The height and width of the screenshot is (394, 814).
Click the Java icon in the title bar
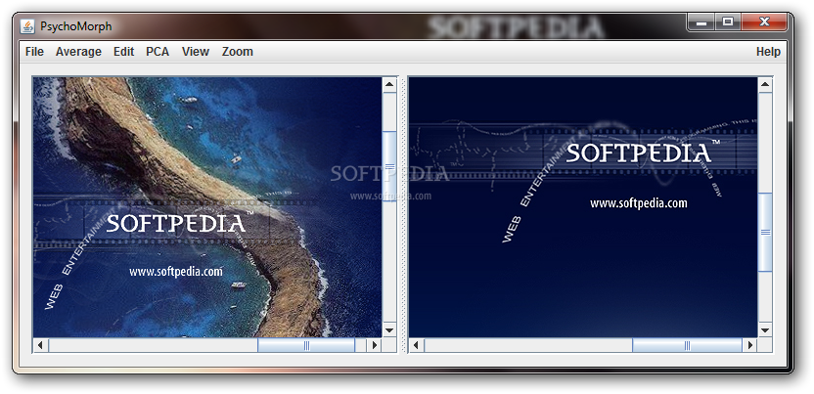pos(27,26)
